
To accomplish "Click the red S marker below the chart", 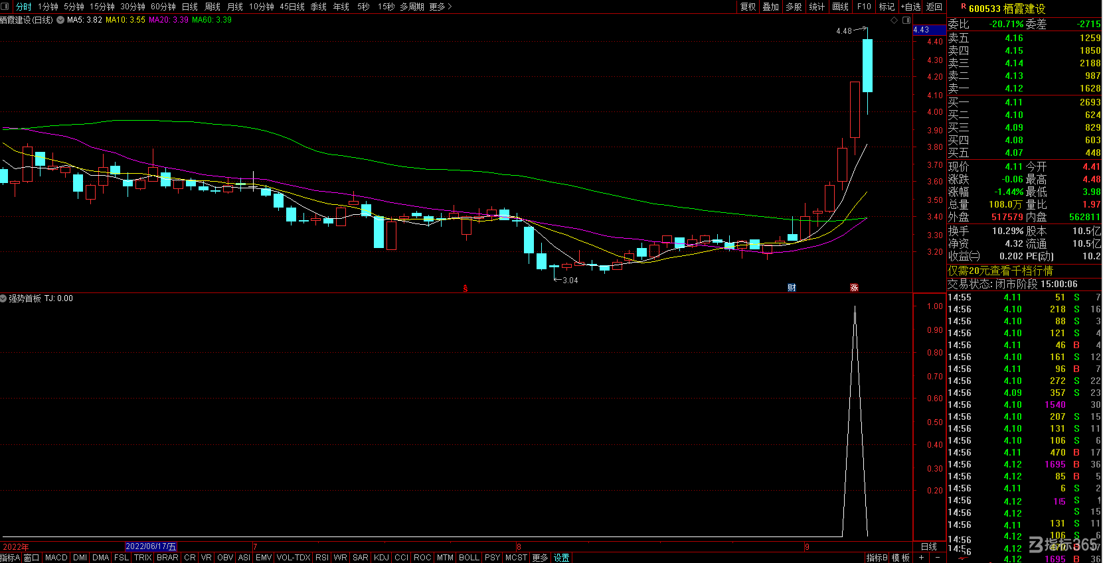I will pyautogui.click(x=466, y=288).
